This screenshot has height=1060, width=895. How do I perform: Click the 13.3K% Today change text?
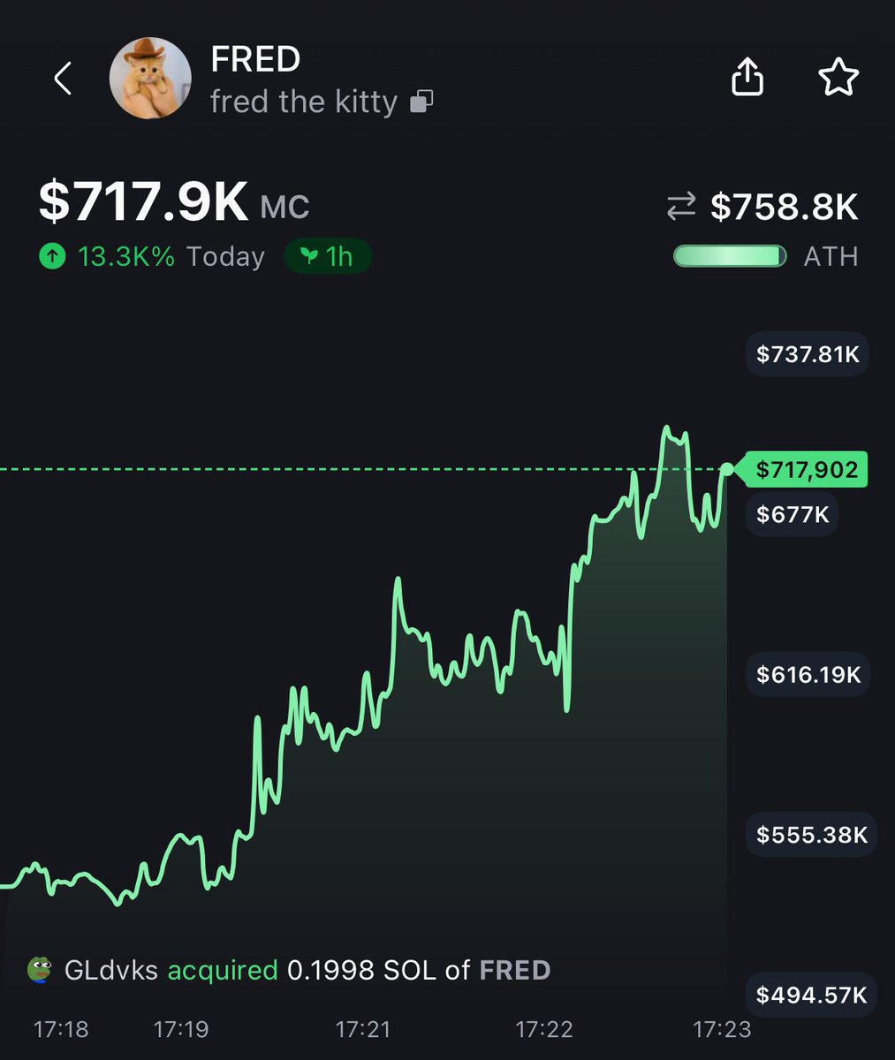[x=171, y=257]
